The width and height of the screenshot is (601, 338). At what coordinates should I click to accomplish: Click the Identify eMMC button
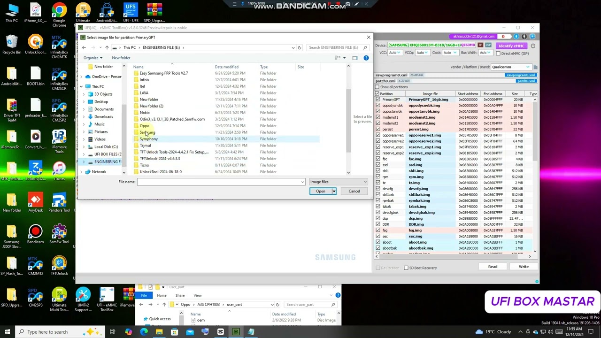(511, 46)
